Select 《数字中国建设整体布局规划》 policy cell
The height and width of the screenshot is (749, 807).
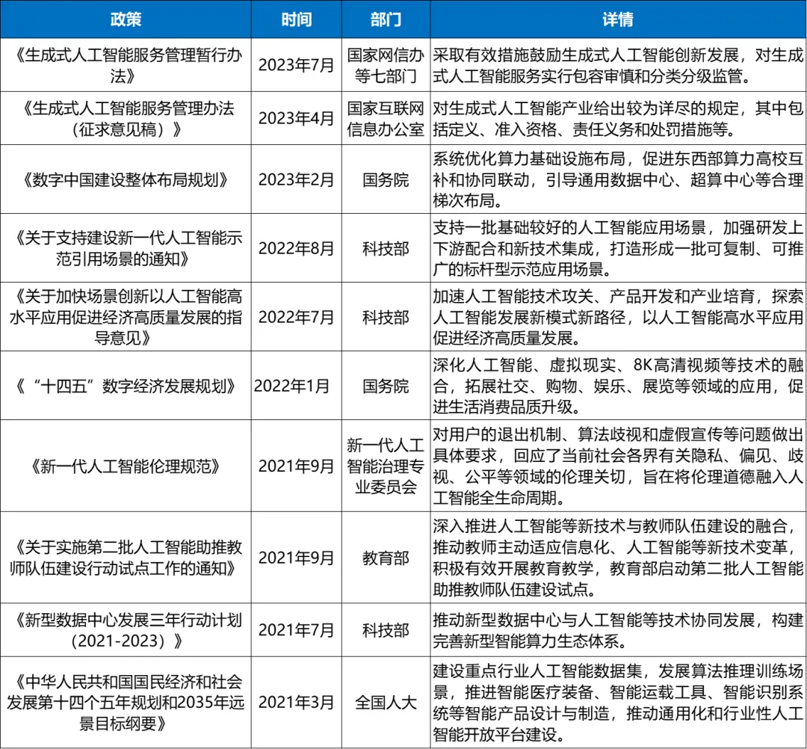click(x=126, y=179)
